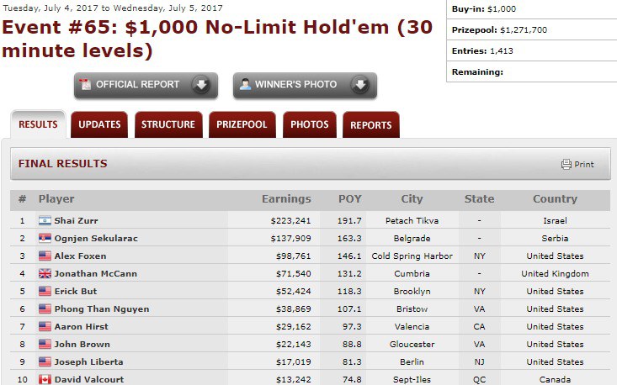The image size is (617, 385).
Task: View the Photos tab
Action: point(309,124)
